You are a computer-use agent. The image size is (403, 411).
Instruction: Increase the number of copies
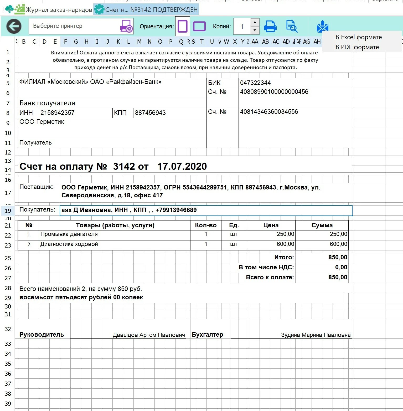click(x=255, y=22)
